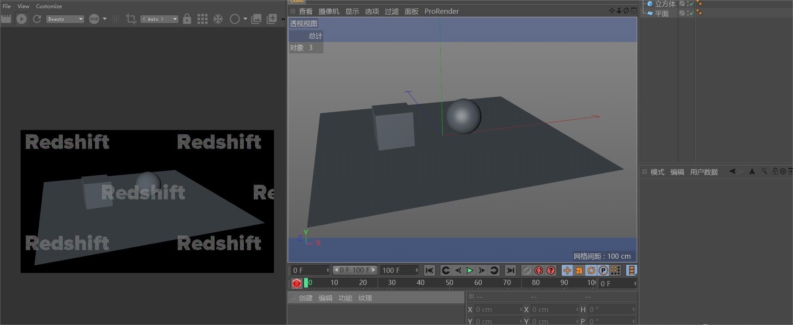Viewport: 793px width, 325px height.
Task: Open the arrow next to the RGB button
Action: pos(105,19)
